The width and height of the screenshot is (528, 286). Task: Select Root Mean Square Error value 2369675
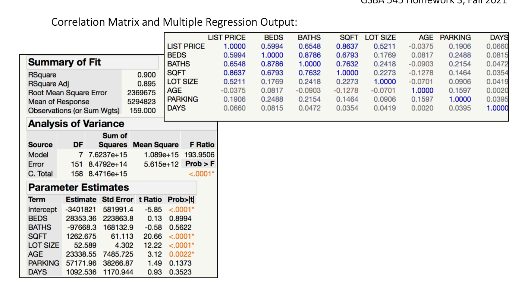[x=142, y=93]
